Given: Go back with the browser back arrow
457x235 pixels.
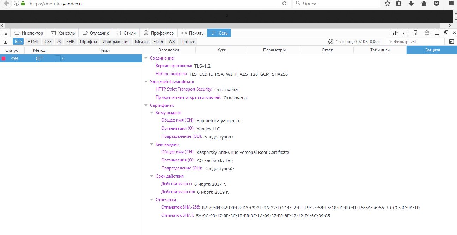Looking at the screenshot, I should pyautogui.click(x=6, y=4).
